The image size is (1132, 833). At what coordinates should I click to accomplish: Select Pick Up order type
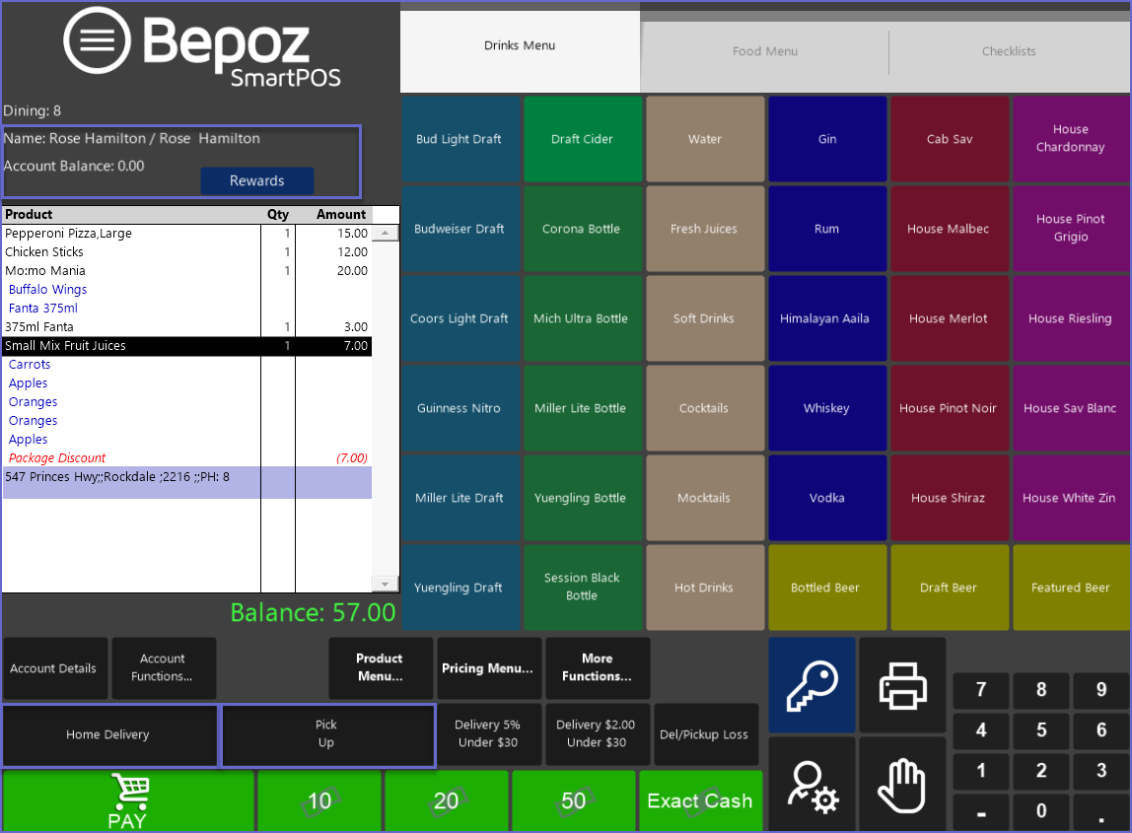click(327, 734)
